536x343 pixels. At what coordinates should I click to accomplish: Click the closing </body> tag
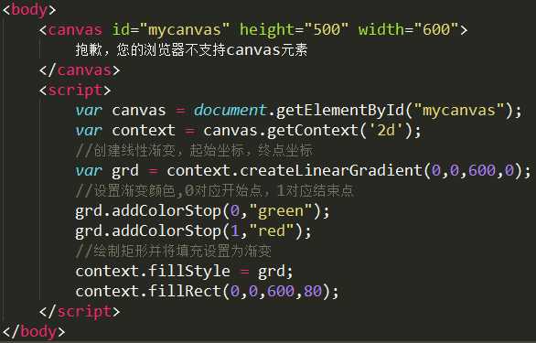(x=34, y=332)
